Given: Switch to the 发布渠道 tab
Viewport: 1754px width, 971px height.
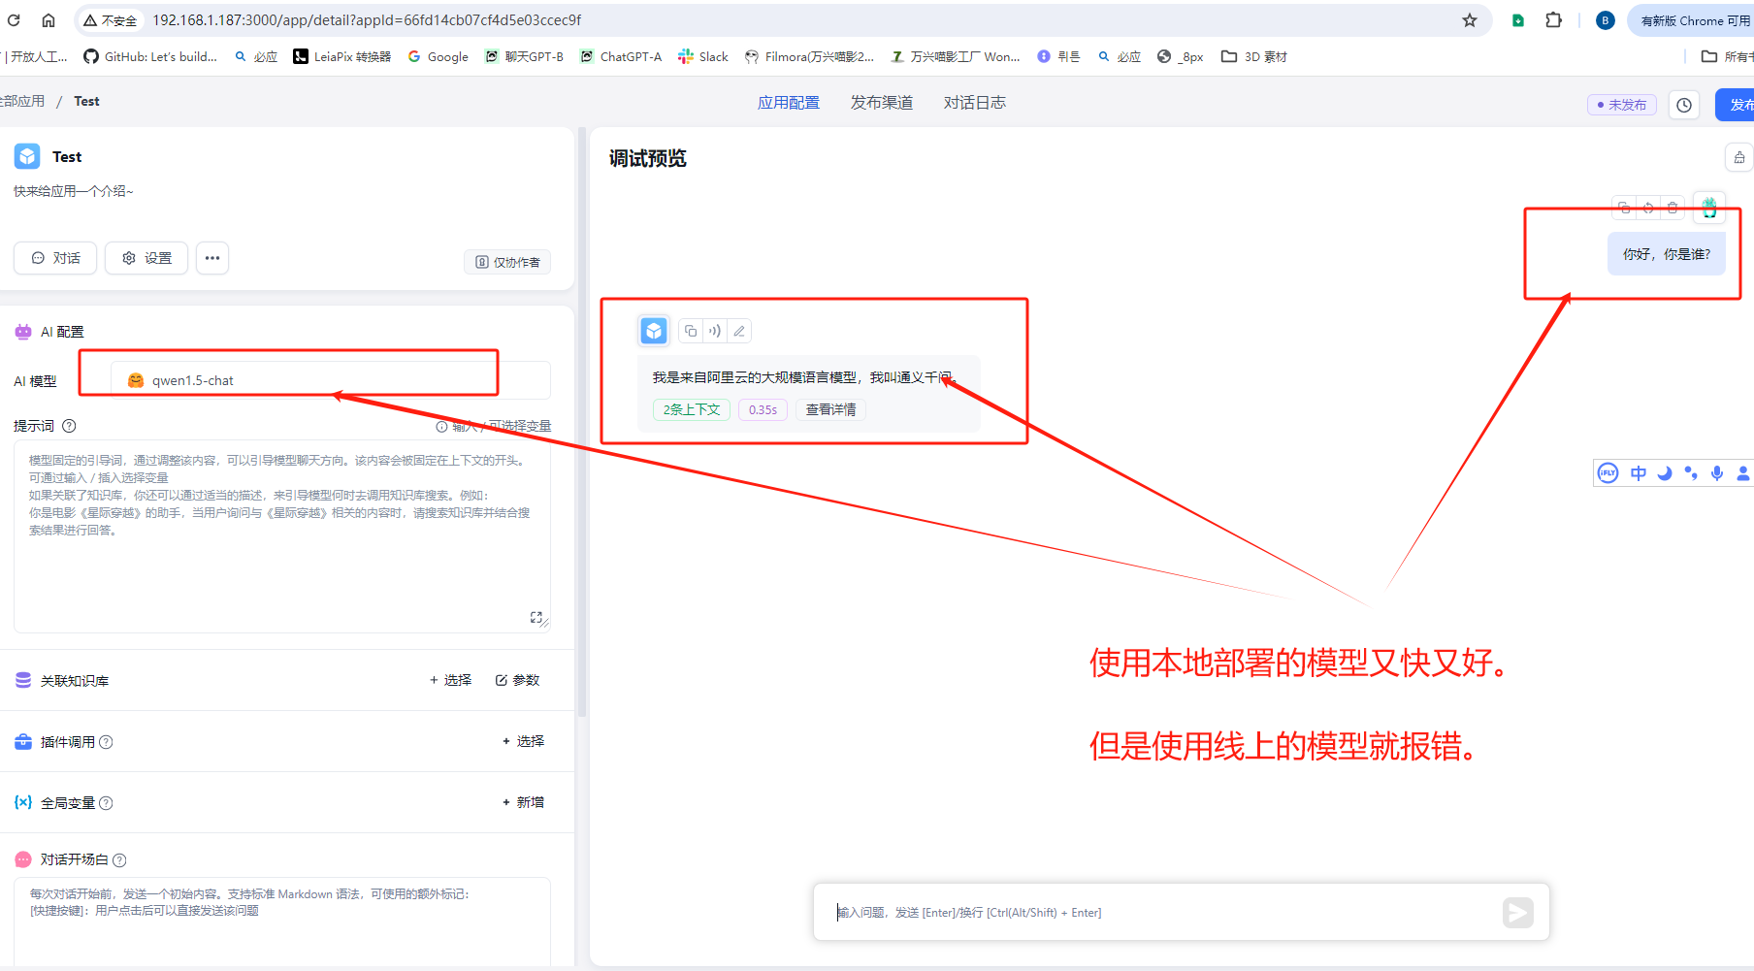Looking at the screenshot, I should (x=881, y=103).
